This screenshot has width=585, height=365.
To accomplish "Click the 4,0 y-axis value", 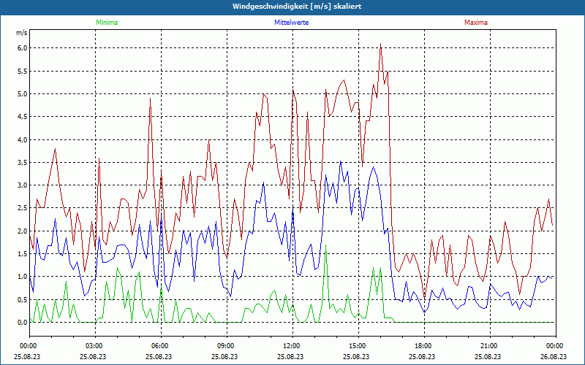I will click(x=23, y=139).
